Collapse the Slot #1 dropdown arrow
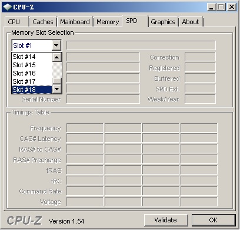The width and height of the screenshot is (240, 230). click(x=56, y=45)
